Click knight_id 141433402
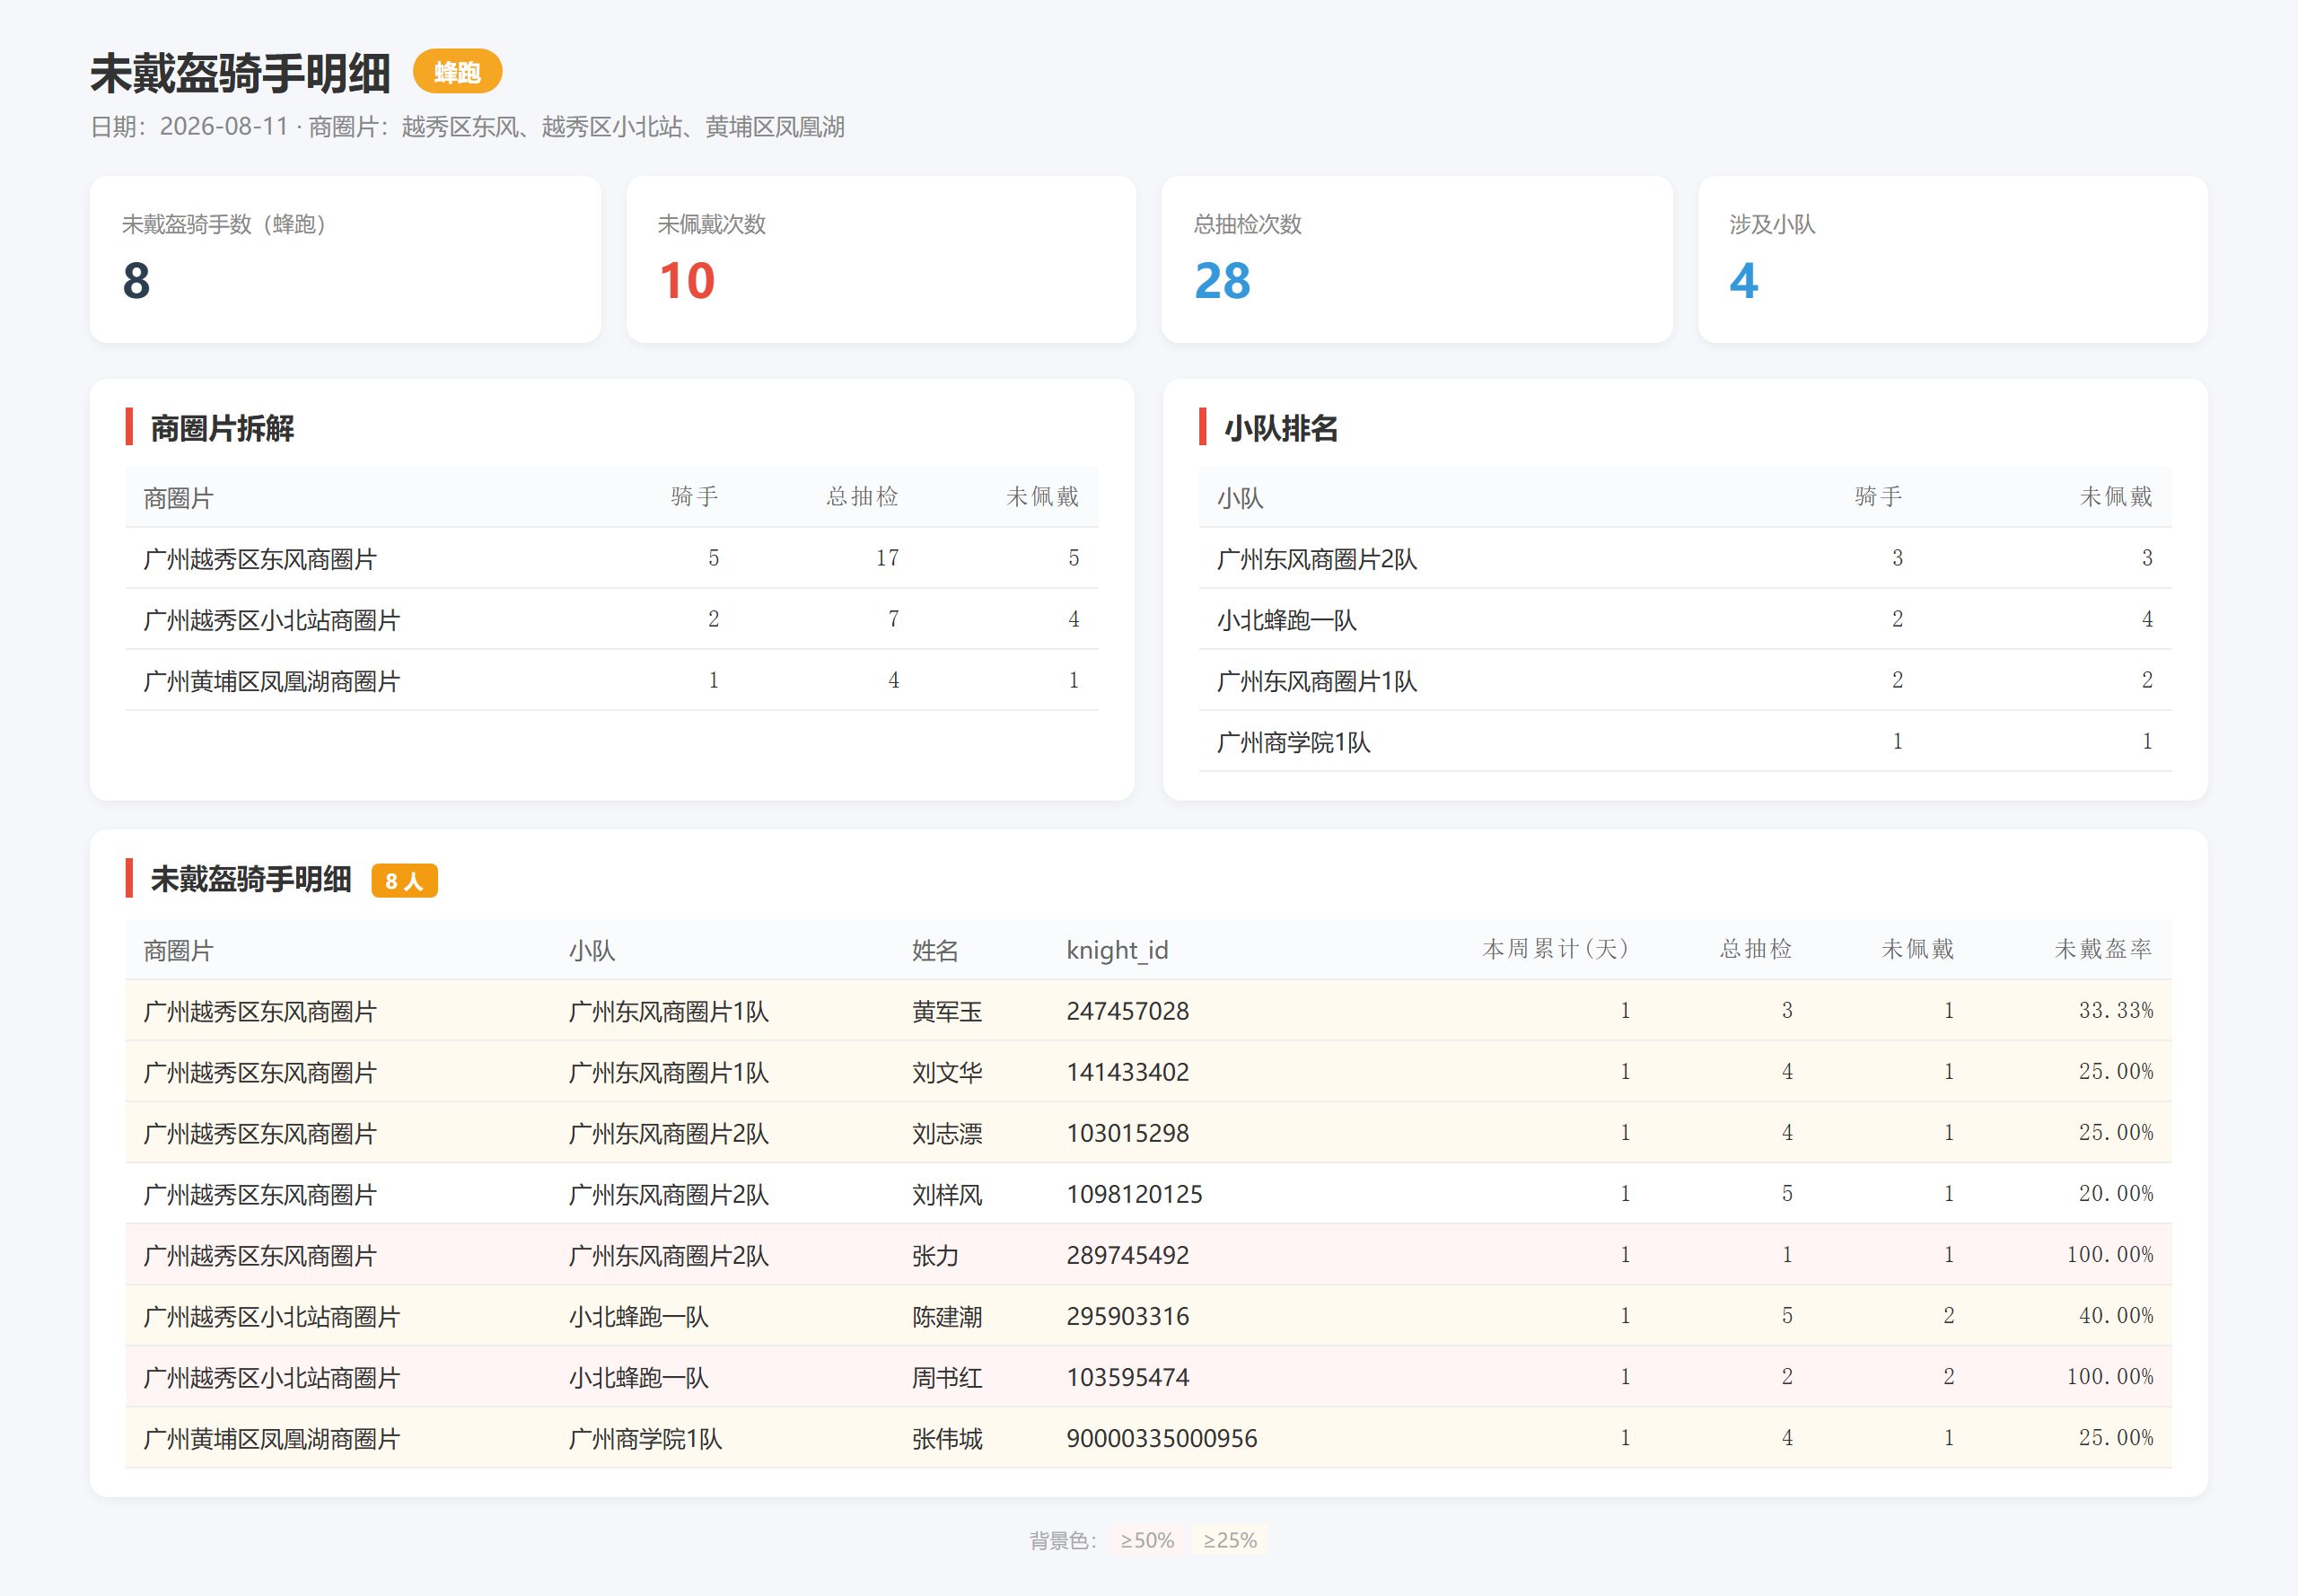This screenshot has width=2298, height=1596. click(1128, 1072)
